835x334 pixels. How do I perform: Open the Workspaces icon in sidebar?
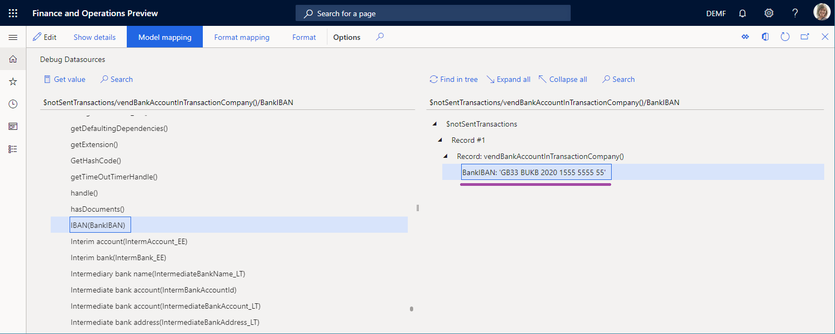coord(13,127)
